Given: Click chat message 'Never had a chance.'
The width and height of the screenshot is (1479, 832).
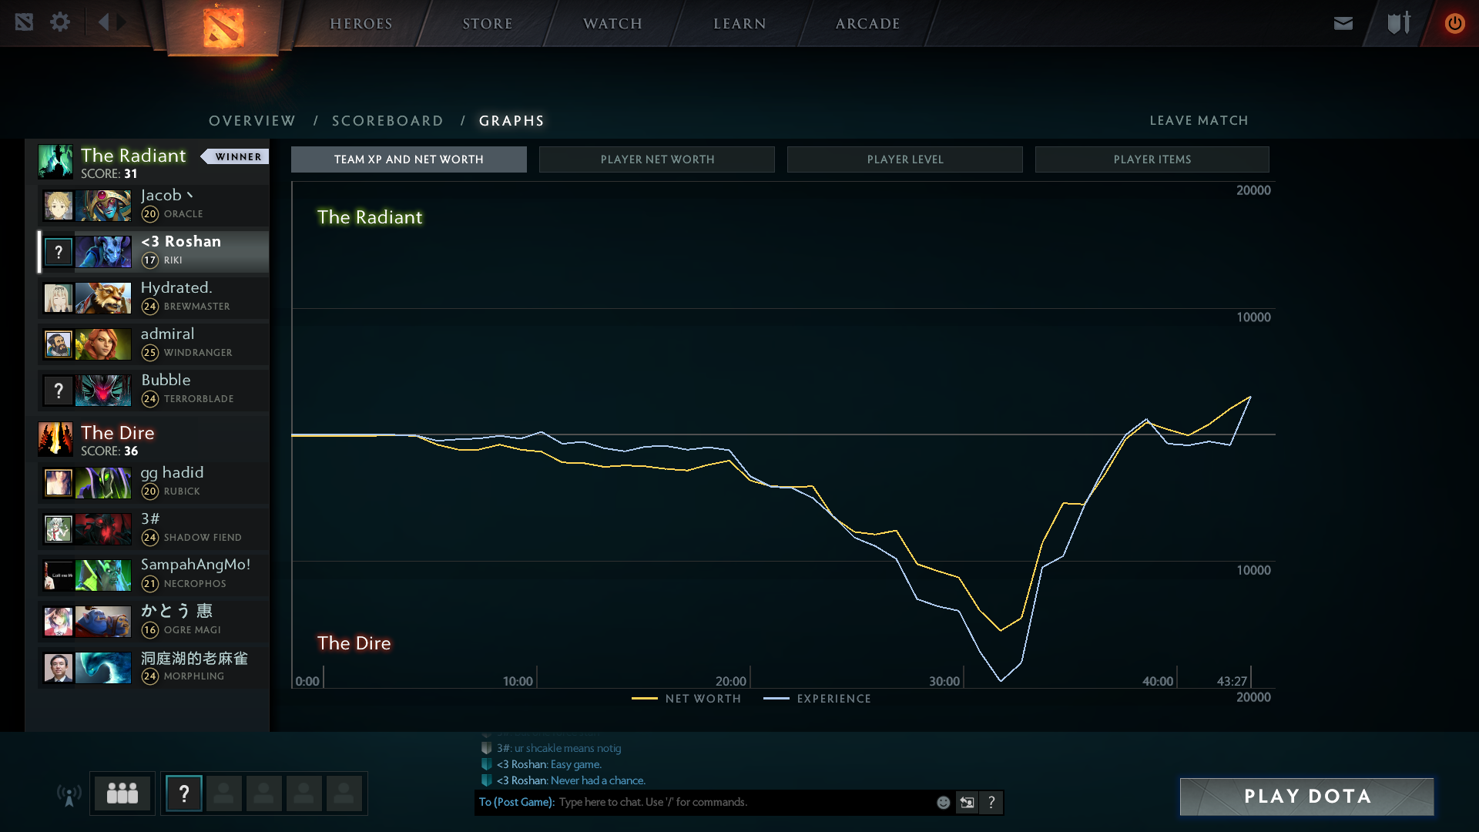Looking at the screenshot, I should point(598,780).
